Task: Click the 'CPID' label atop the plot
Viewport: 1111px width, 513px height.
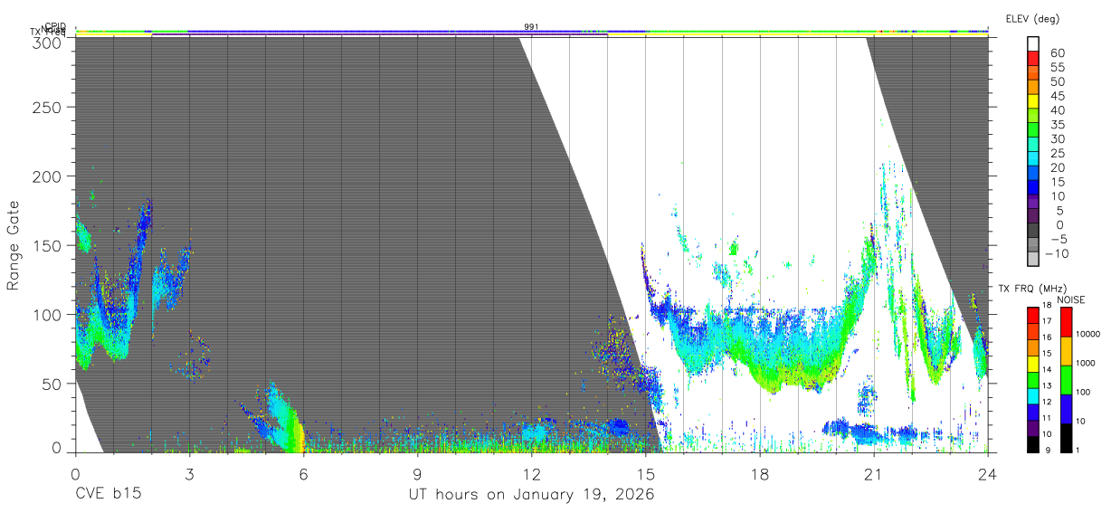Action: click(x=54, y=26)
